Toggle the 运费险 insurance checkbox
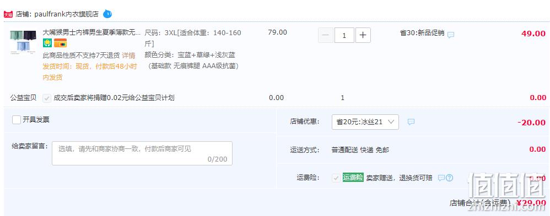The height and width of the screenshot is (216, 550). 336,178
